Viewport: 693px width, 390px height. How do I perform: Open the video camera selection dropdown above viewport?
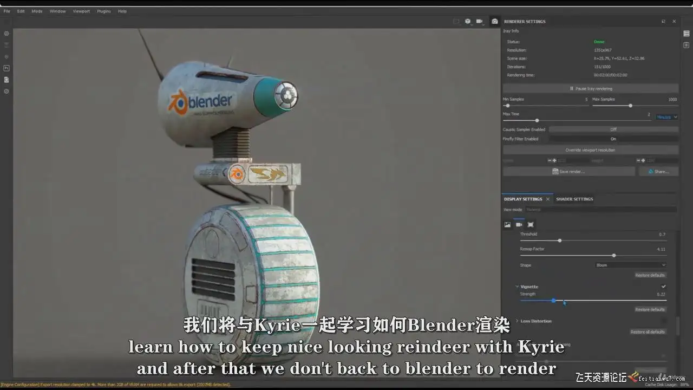481,22
